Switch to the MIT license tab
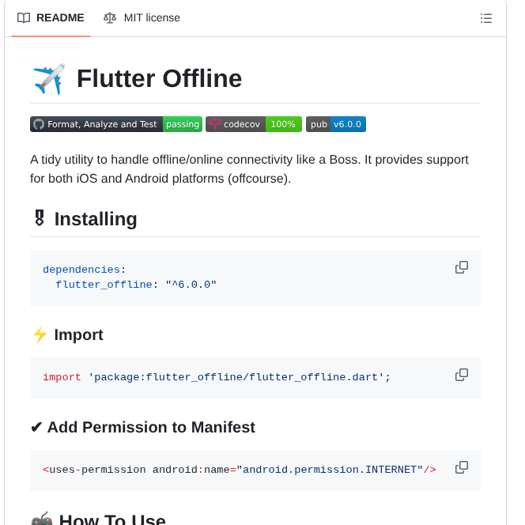This screenshot has height=525, width=525. pos(142,17)
